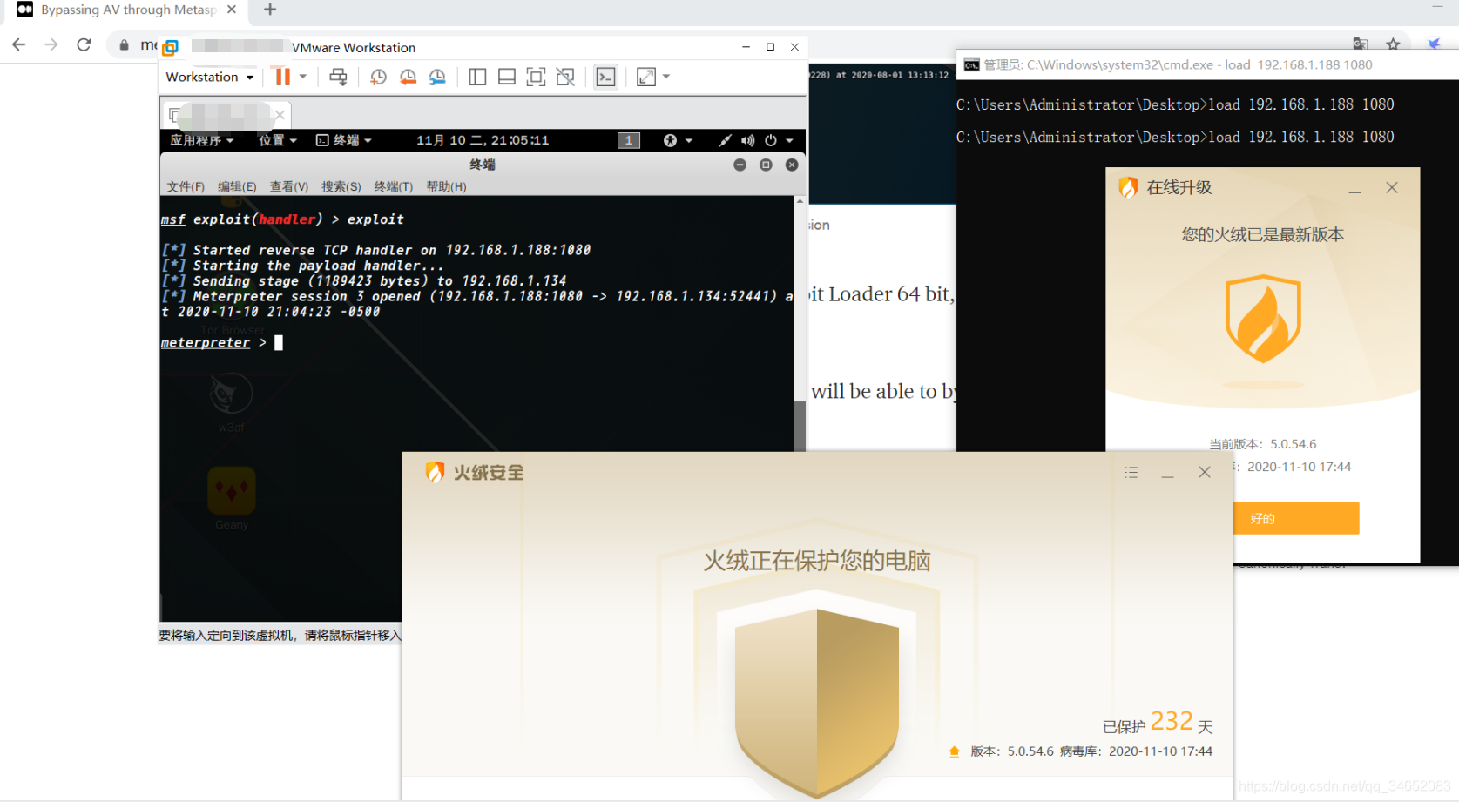Click the guest clock showing 11月 10
Screen dimensions: 1459x802
tap(483, 140)
